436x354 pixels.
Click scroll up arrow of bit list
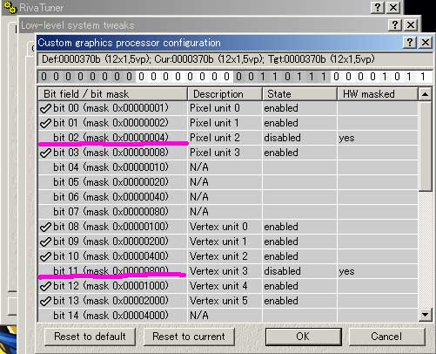tap(426, 94)
